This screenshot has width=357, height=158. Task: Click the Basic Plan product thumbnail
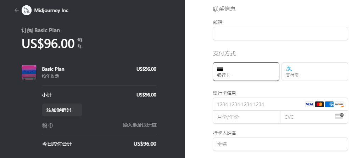tap(29, 72)
